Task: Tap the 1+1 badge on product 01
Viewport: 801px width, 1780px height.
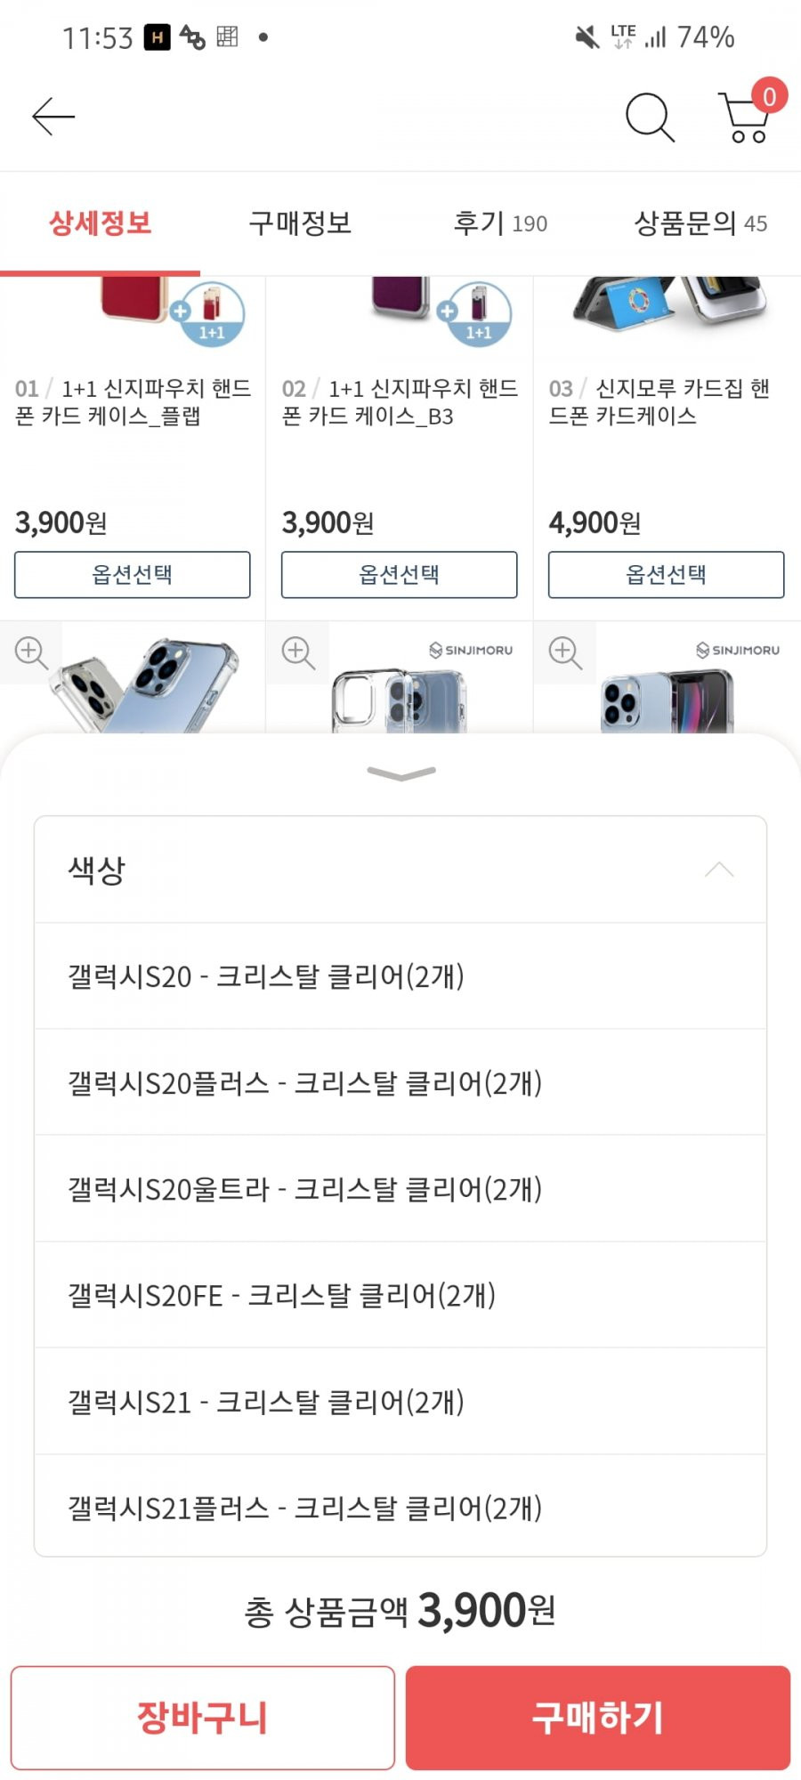Action: coord(212,314)
